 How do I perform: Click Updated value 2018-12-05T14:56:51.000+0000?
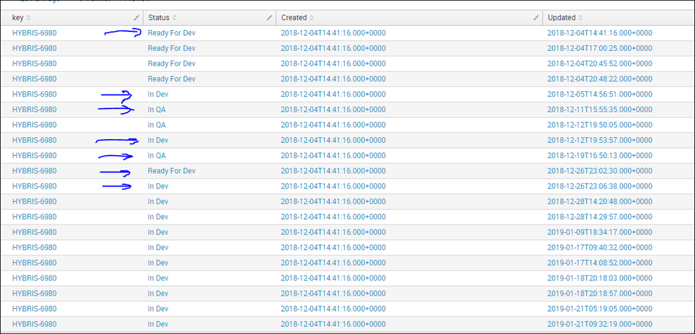tap(600, 94)
